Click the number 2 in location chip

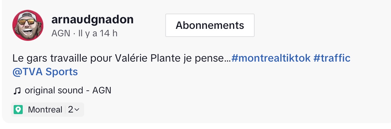click(x=70, y=110)
